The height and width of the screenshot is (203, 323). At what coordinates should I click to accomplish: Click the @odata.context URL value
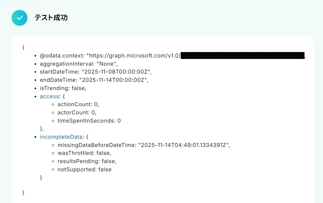coord(133,55)
